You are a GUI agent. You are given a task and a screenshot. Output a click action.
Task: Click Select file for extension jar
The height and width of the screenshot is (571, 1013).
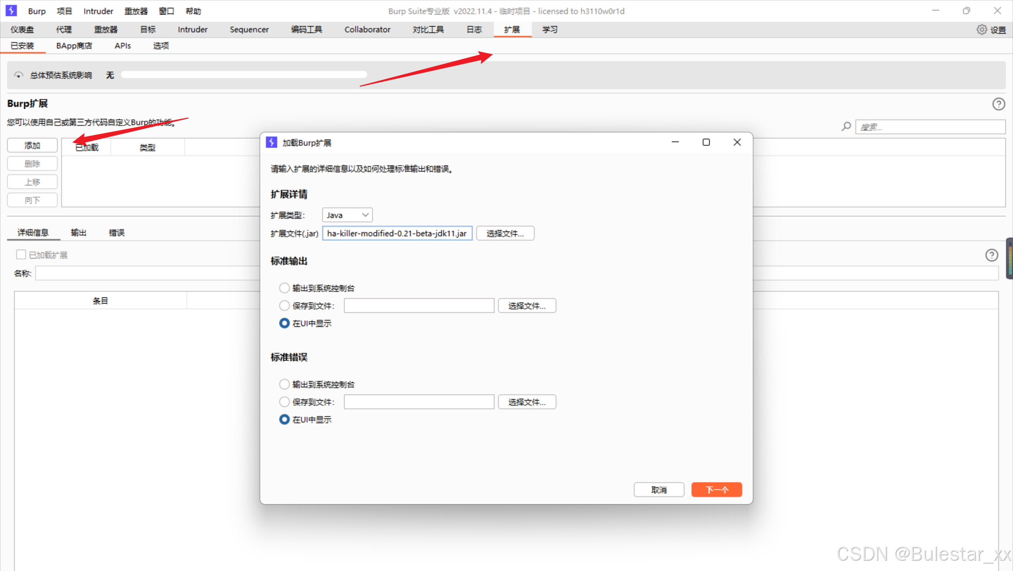tap(505, 233)
